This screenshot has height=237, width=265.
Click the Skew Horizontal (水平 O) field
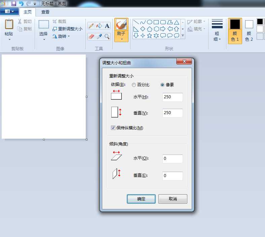click(173, 159)
